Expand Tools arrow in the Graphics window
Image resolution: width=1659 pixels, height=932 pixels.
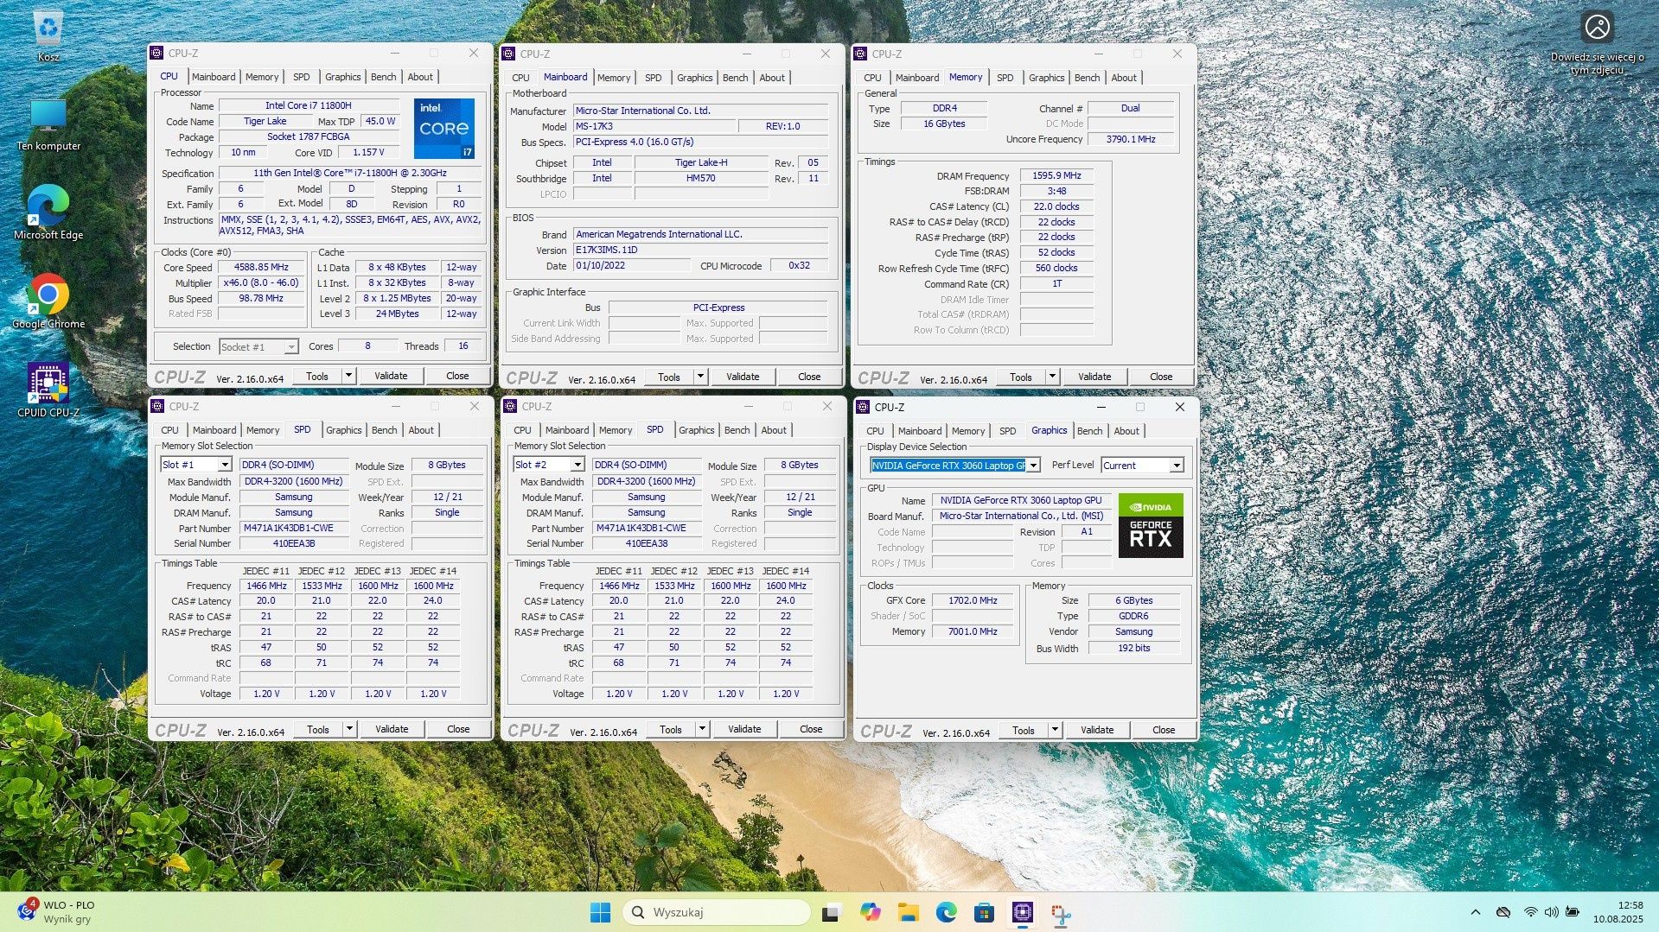[x=1055, y=730]
